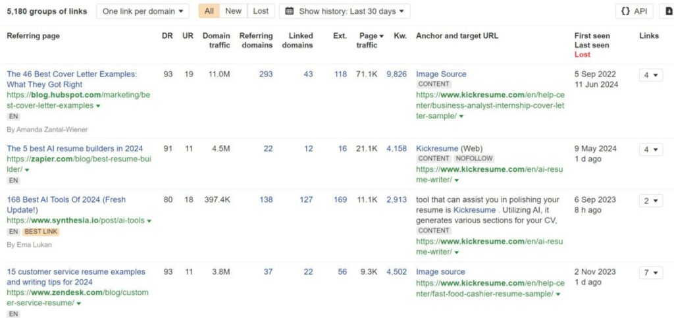
Task: Sort by the Kw. column header
Action: [400, 36]
